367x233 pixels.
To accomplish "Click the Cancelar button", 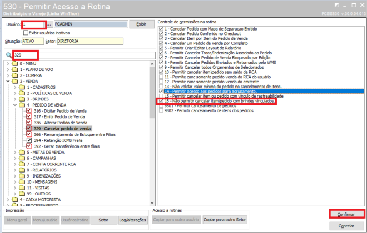I will click(346, 226).
